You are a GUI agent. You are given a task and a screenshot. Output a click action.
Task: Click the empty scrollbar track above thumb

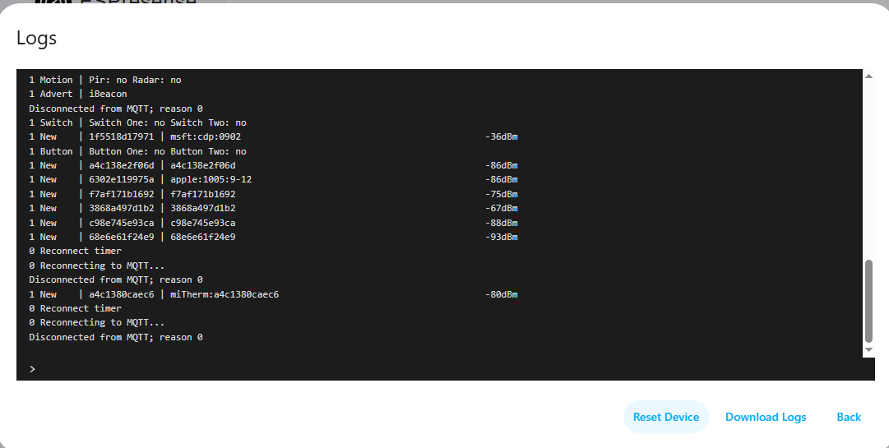pos(868,164)
